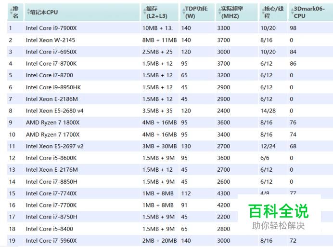
Task: Click TDP value 130
Action: pyautogui.click(x=186, y=146)
